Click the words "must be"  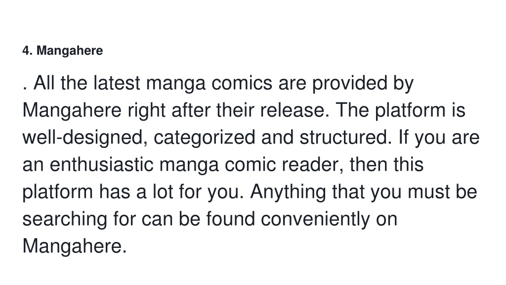point(442,191)
